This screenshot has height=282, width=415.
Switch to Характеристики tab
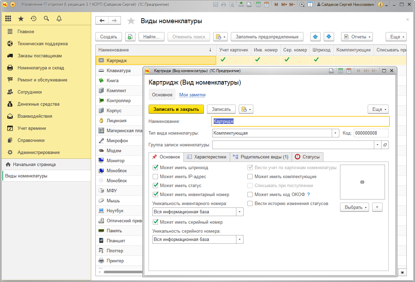pos(207,157)
